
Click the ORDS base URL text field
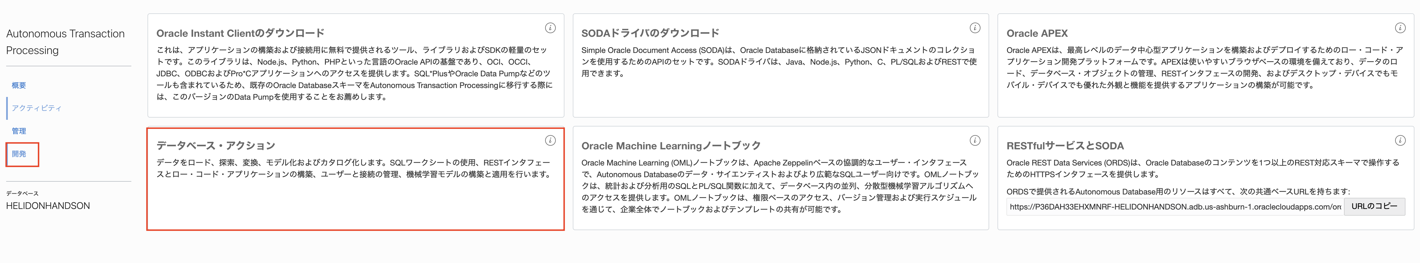coord(1174,207)
